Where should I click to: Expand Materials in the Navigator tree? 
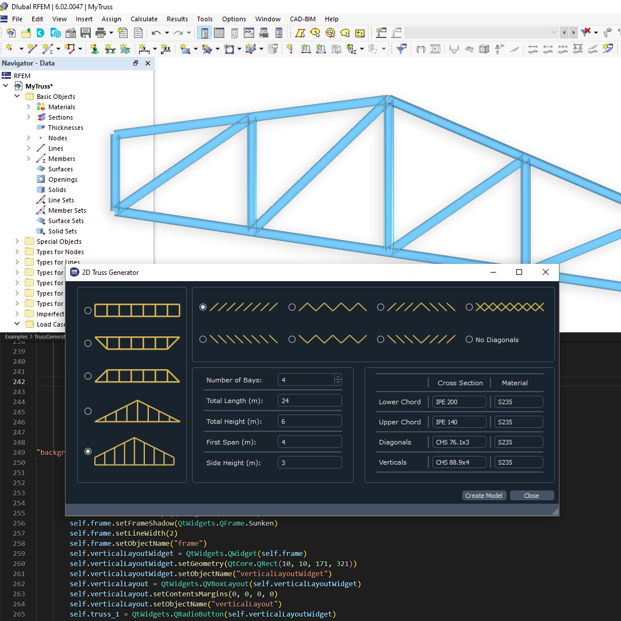(28, 106)
